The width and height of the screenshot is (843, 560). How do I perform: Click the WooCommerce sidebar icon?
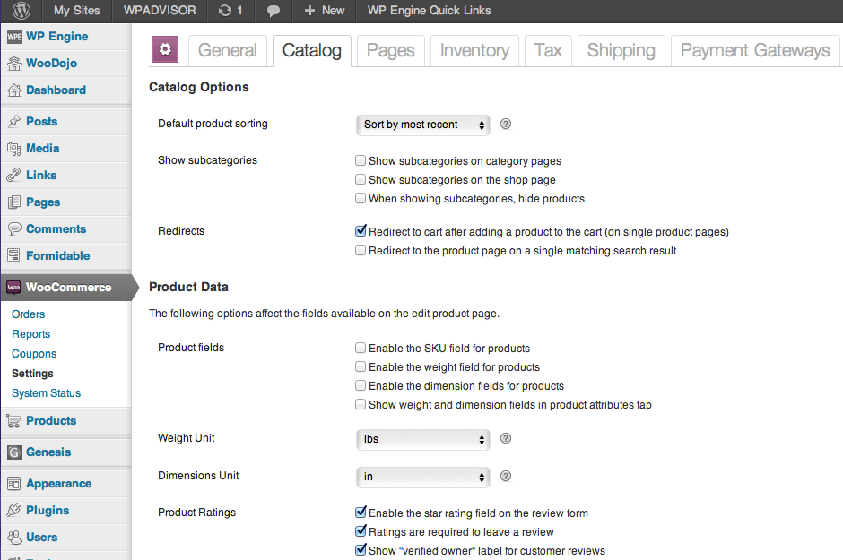pyautogui.click(x=16, y=288)
